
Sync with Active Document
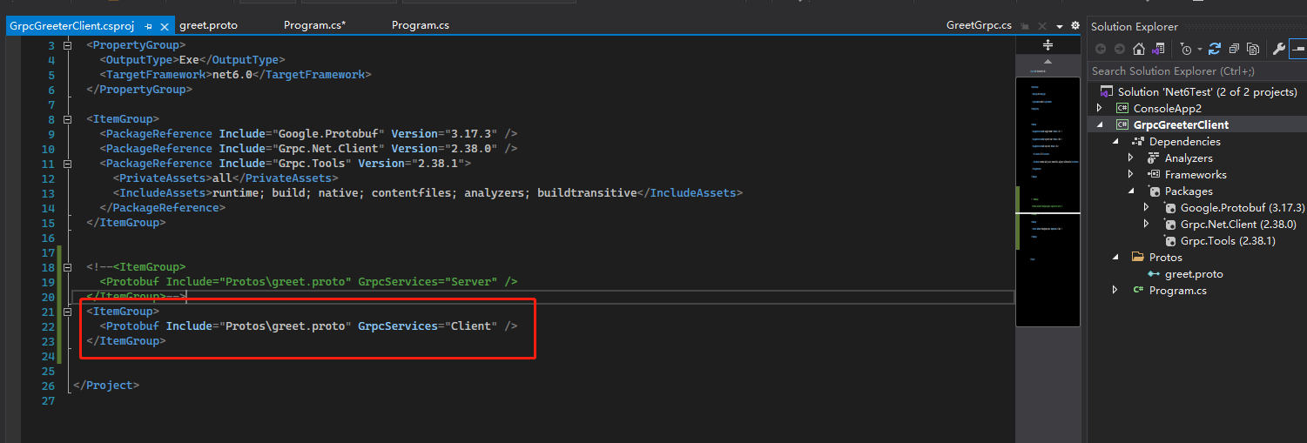pos(1215,49)
